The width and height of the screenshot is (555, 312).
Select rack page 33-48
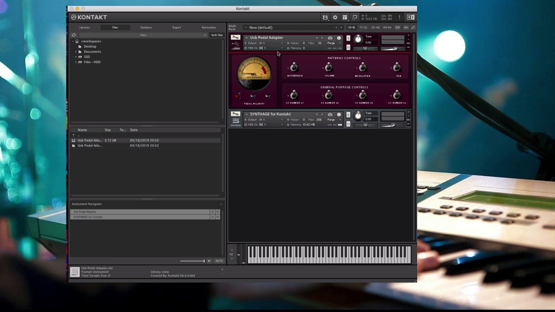click(375, 27)
